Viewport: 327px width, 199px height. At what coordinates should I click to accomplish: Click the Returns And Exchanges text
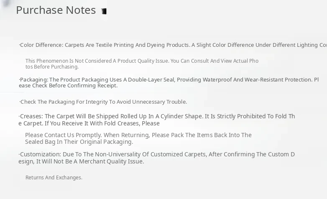coord(54,178)
